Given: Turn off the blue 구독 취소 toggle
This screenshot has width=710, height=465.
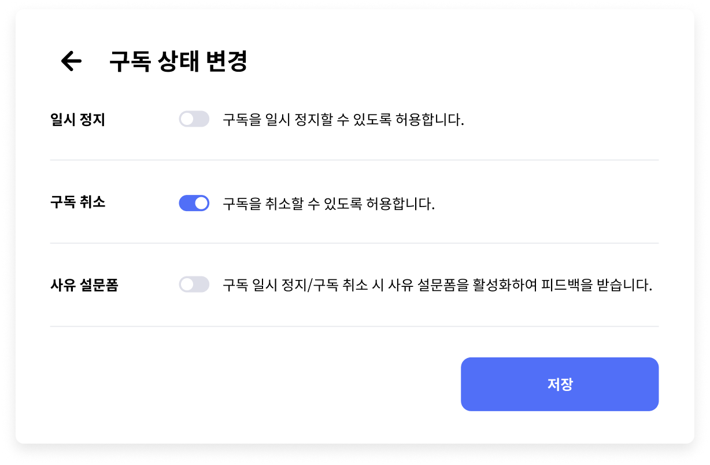Looking at the screenshot, I should [x=194, y=203].
